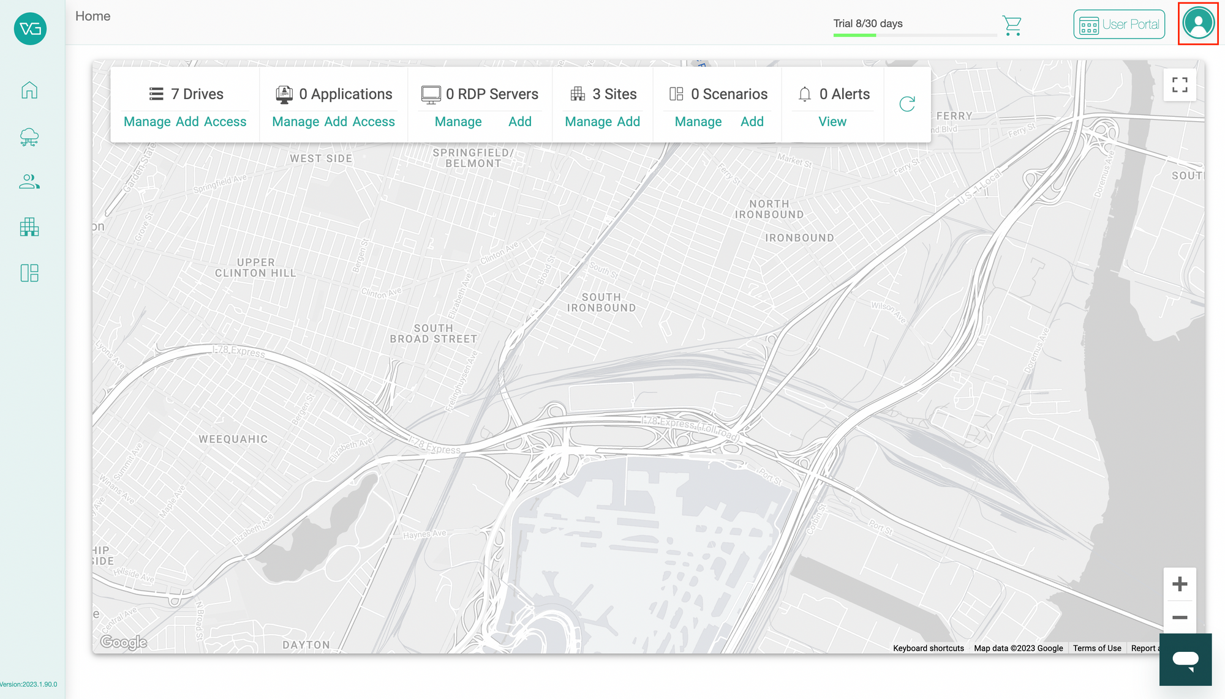Click the NORTH IRONBOUND map label
The height and width of the screenshot is (699, 1225).
769,209
